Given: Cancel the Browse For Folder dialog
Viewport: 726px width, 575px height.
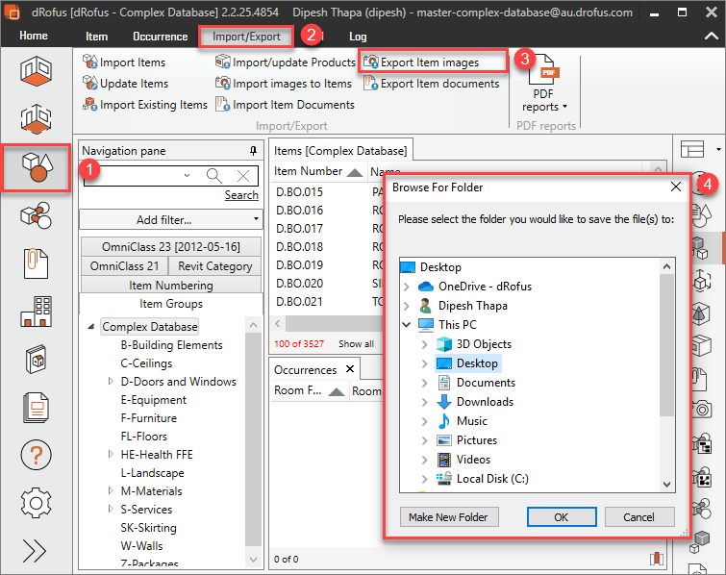Looking at the screenshot, I should point(638,516).
